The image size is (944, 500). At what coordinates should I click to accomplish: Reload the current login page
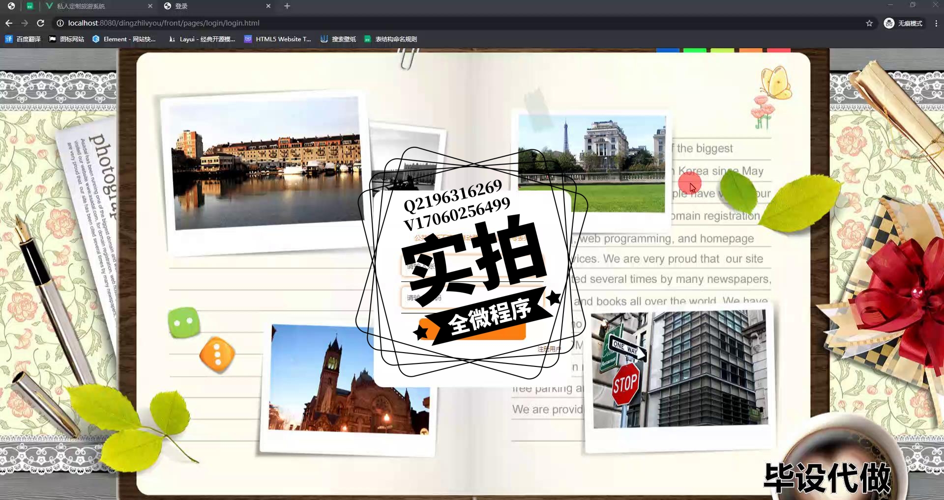click(x=41, y=23)
